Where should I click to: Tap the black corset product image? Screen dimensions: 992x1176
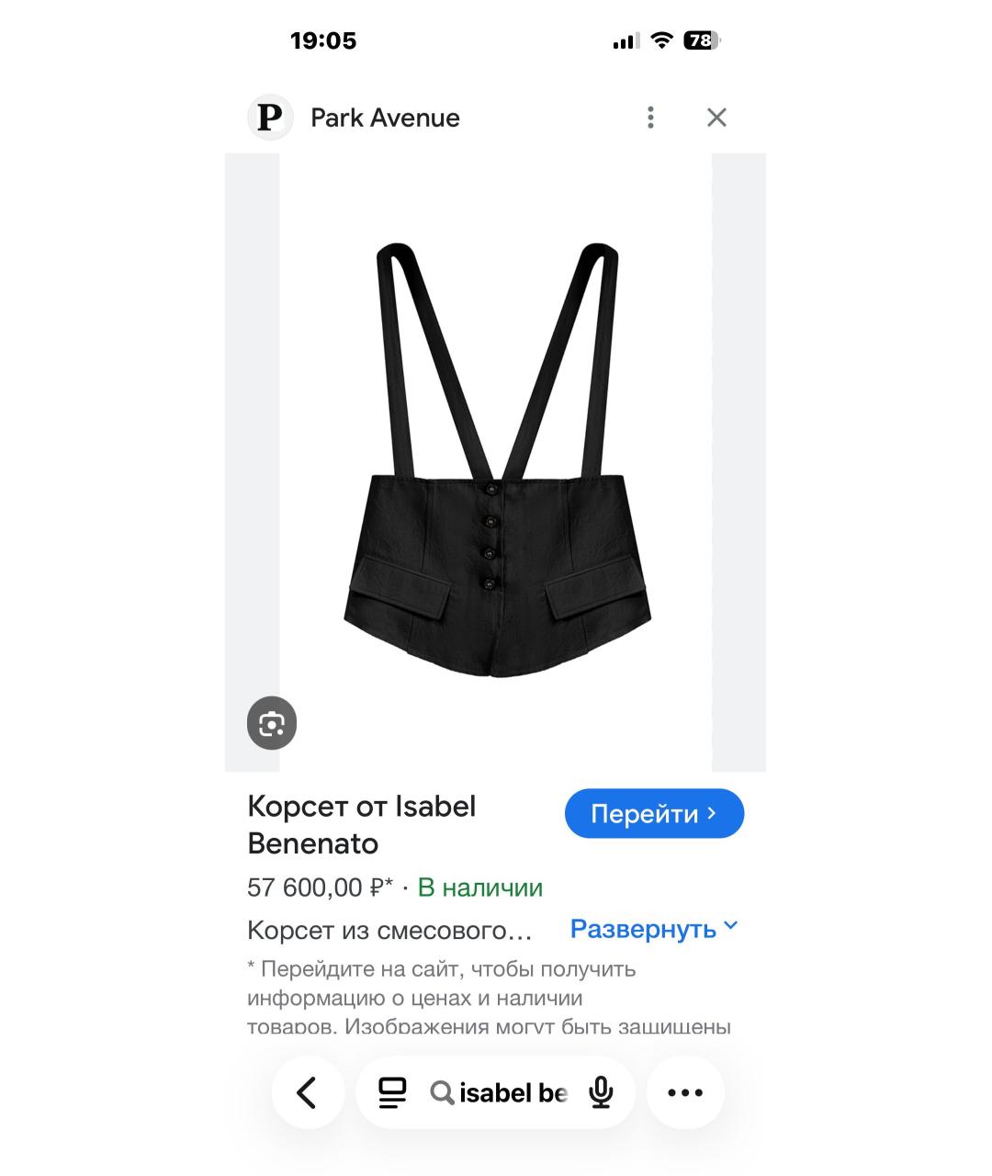pyautogui.click(x=496, y=461)
